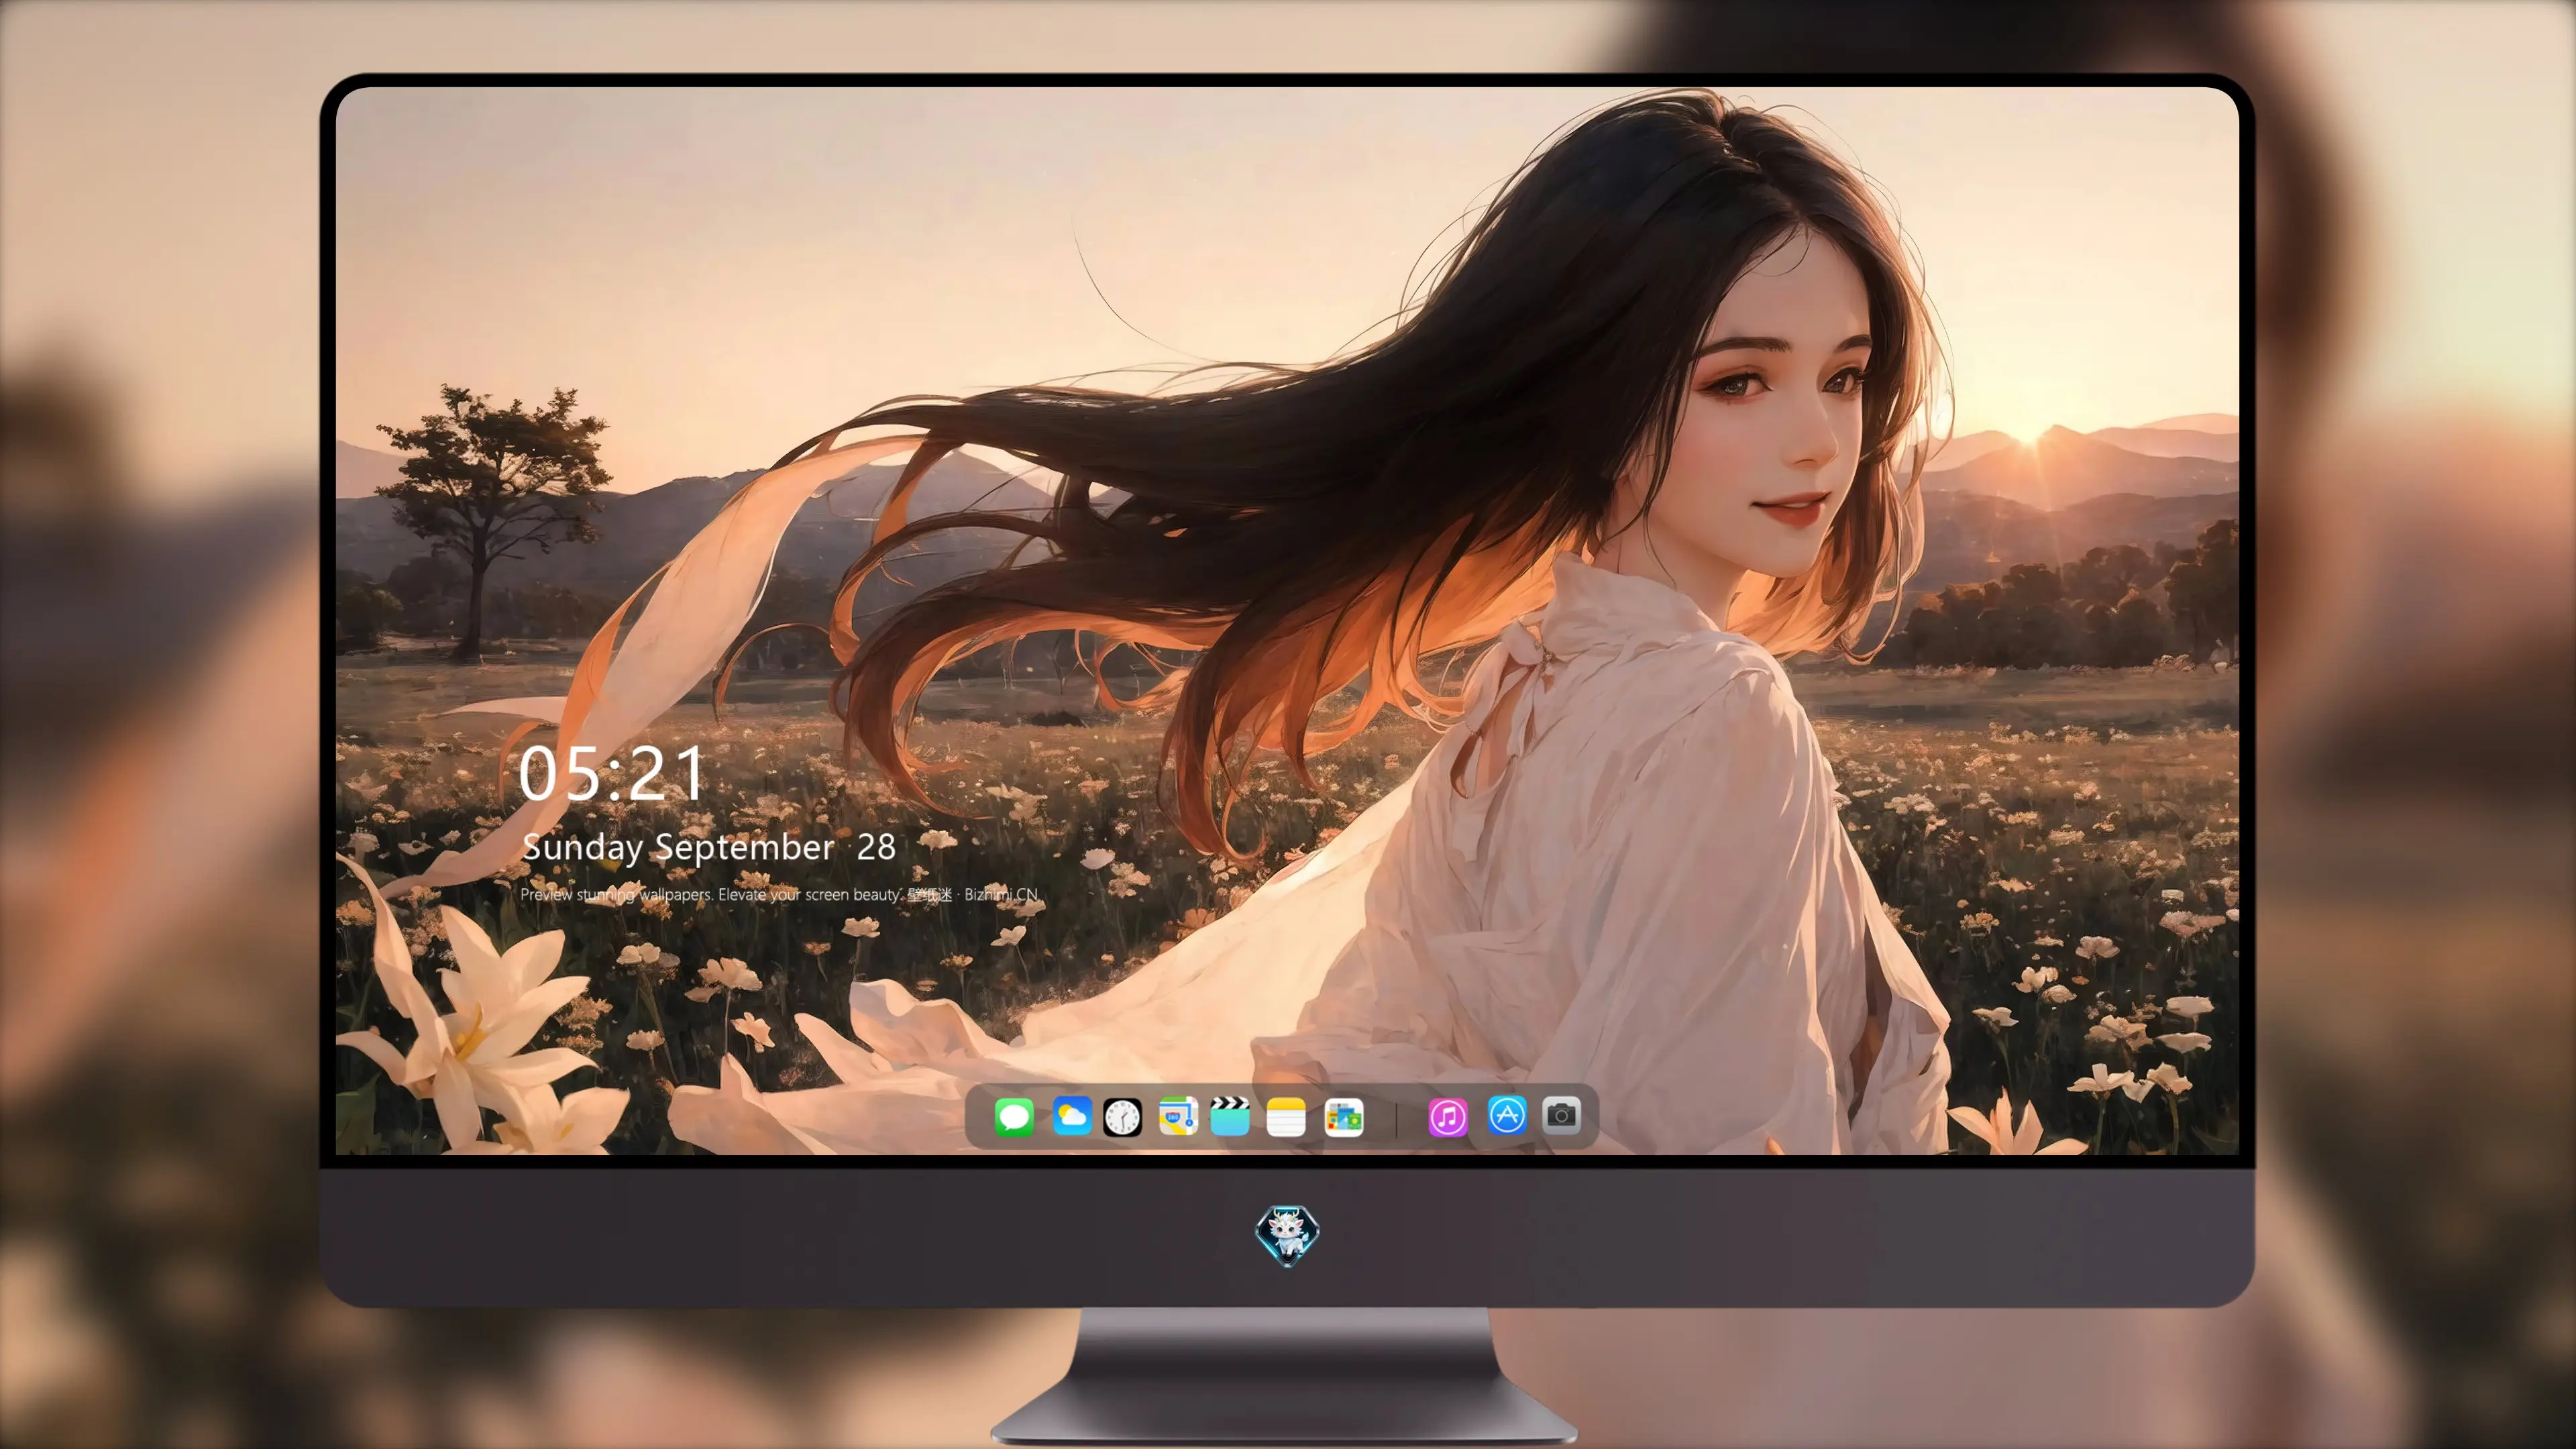Open the Clock app in the dock
The image size is (2576, 1449).
(x=1122, y=1117)
